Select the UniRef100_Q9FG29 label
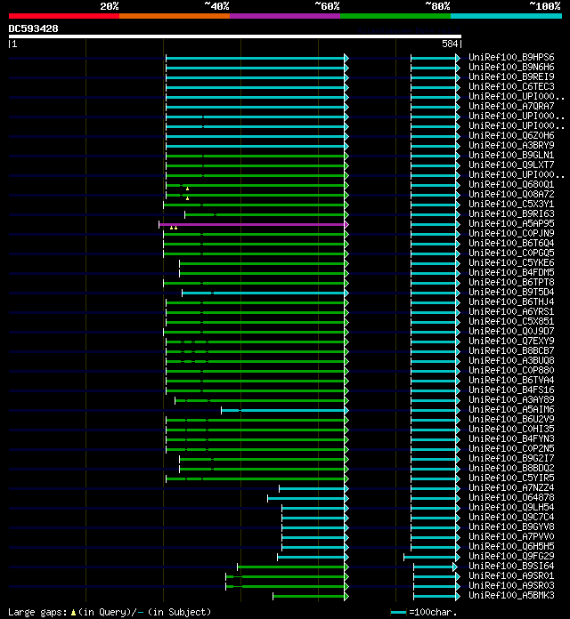 tap(511, 556)
